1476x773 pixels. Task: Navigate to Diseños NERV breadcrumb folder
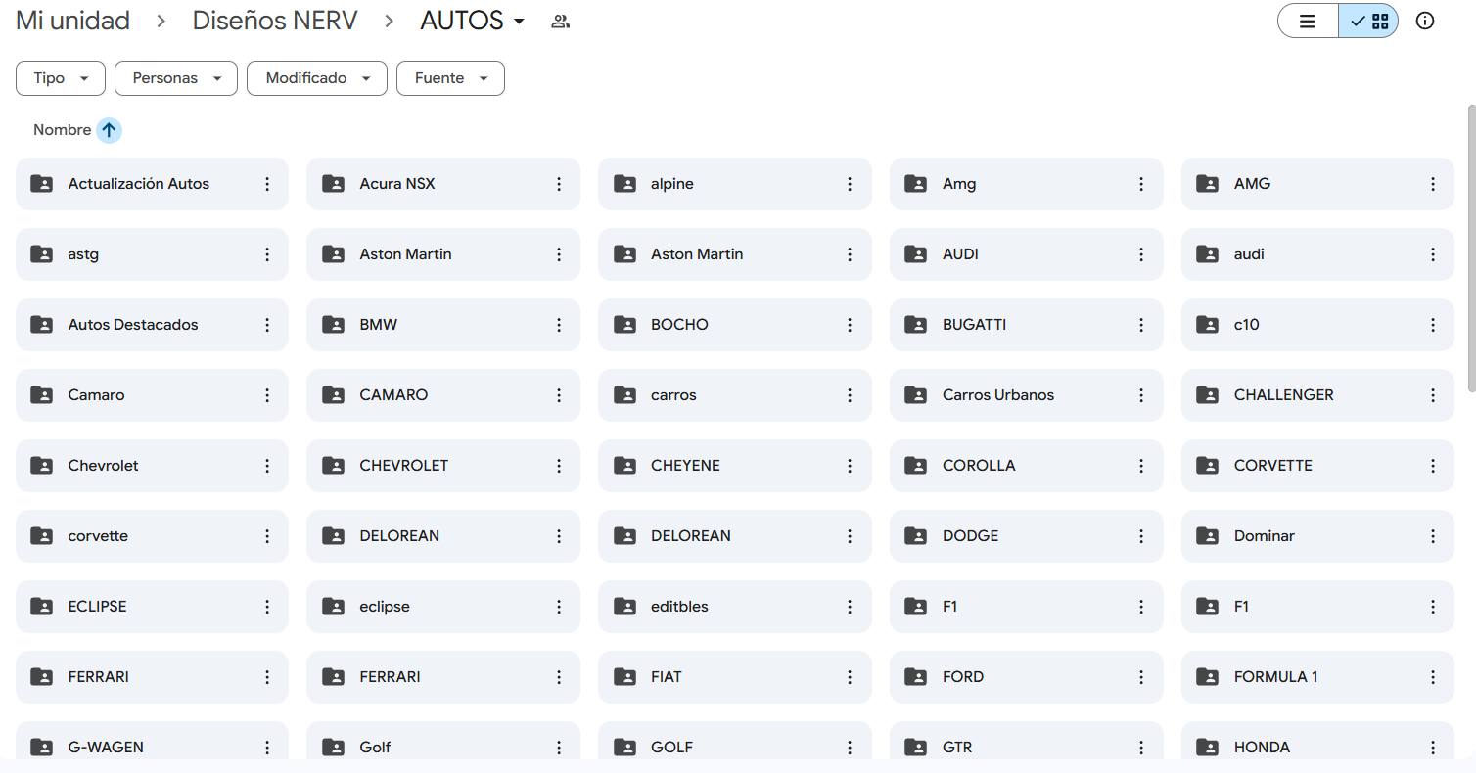pos(275,21)
